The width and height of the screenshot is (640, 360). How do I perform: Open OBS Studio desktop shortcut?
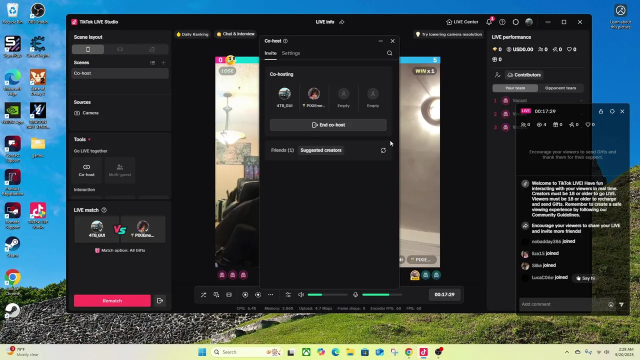[x=38, y=14]
